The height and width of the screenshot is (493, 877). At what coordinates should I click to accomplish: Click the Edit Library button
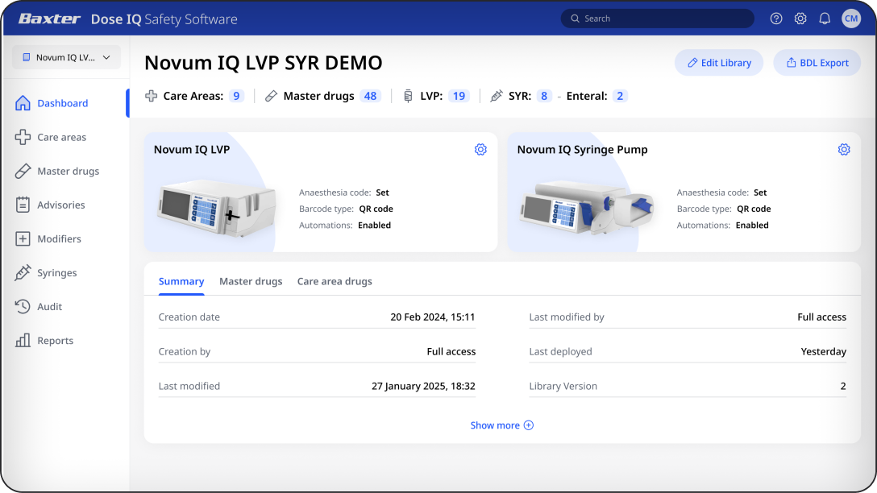click(x=718, y=62)
